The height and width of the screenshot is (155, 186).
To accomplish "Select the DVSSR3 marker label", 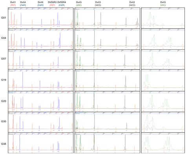I will coord(52,2).
